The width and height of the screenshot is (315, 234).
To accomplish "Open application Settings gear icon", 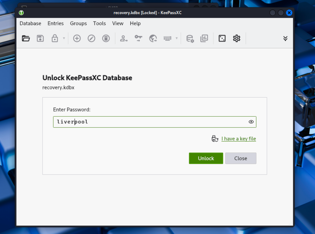I will point(236,38).
